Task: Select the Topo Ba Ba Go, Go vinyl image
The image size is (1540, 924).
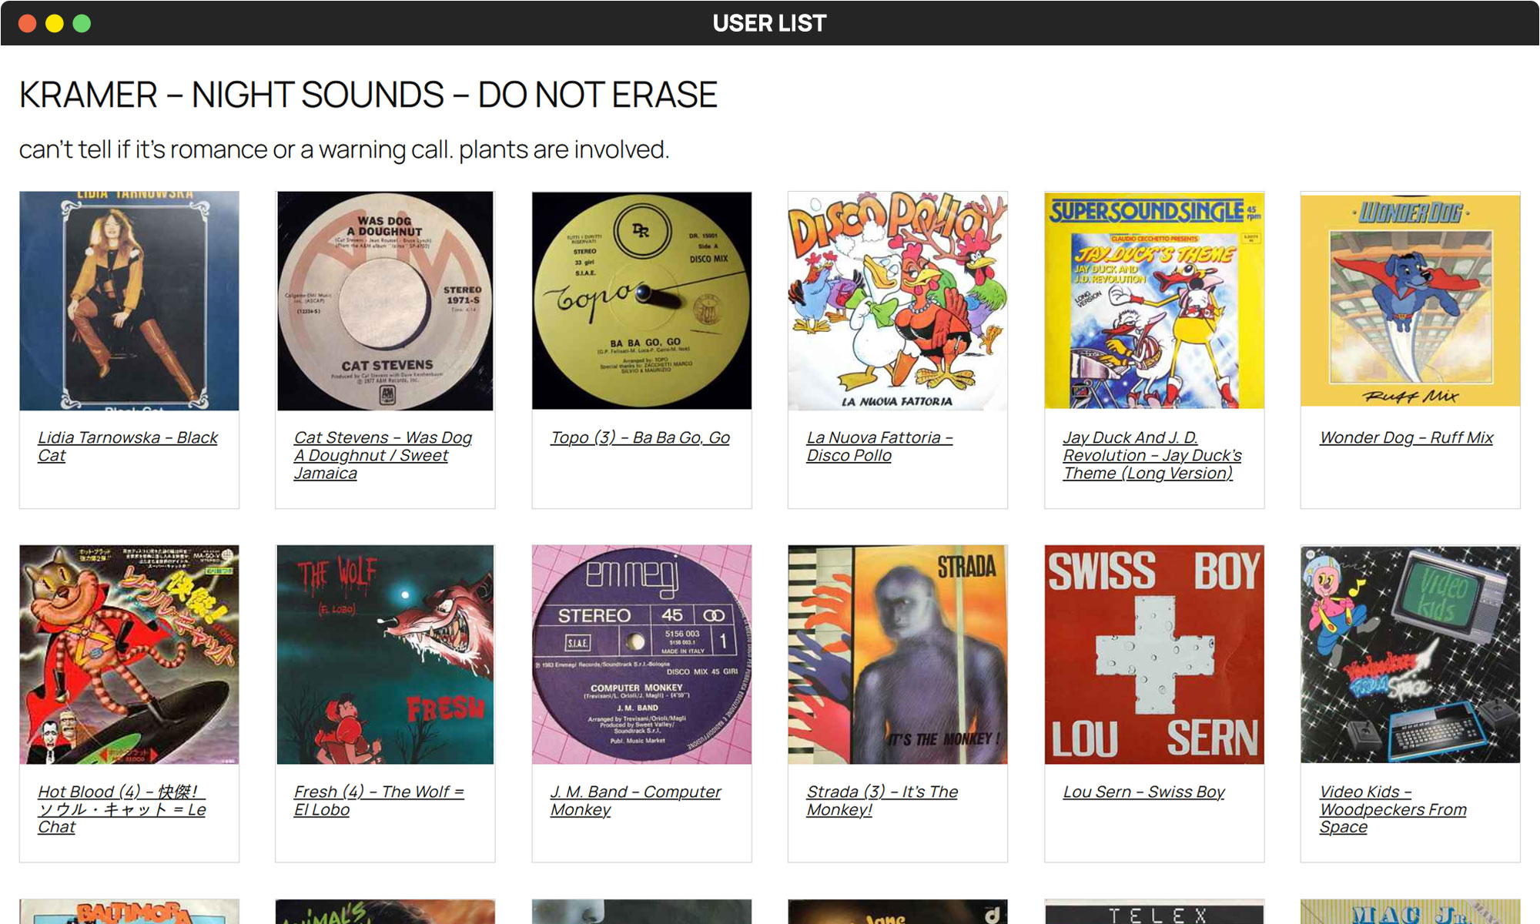Action: [641, 301]
